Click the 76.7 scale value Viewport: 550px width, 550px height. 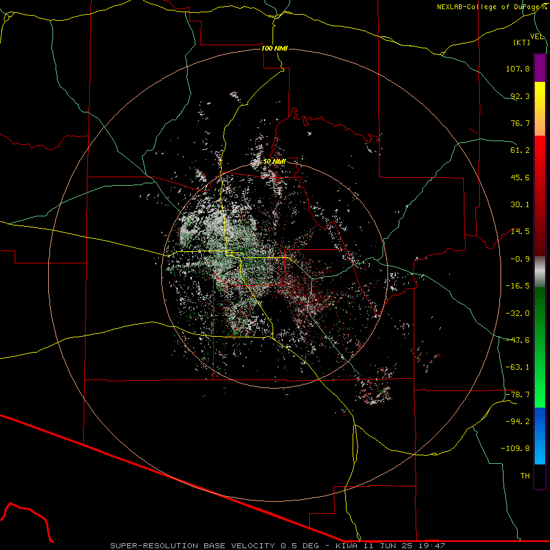point(520,123)
